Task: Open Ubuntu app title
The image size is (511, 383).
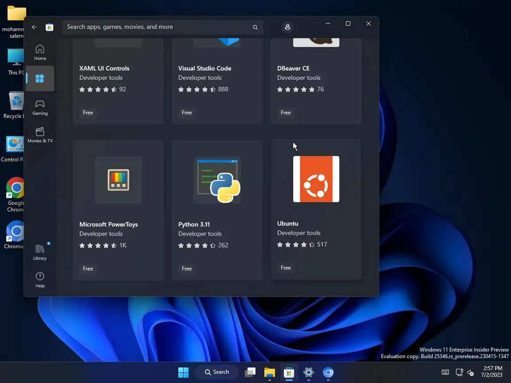Action: coord(288,223)
